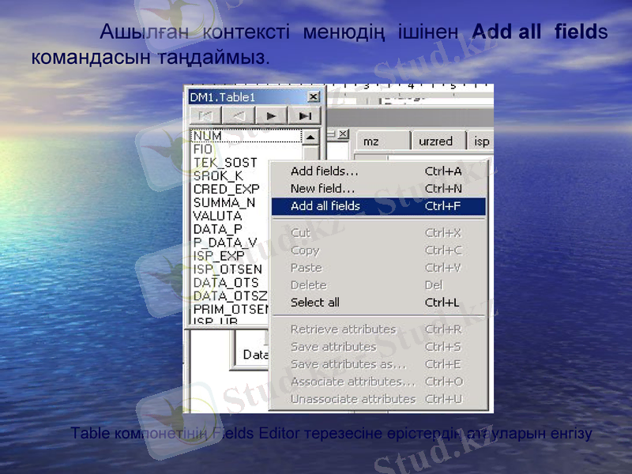The width and height of the screenshot is (632, 474).
Task: Select the ISP_OTSEN field
Action: [228, 269]
